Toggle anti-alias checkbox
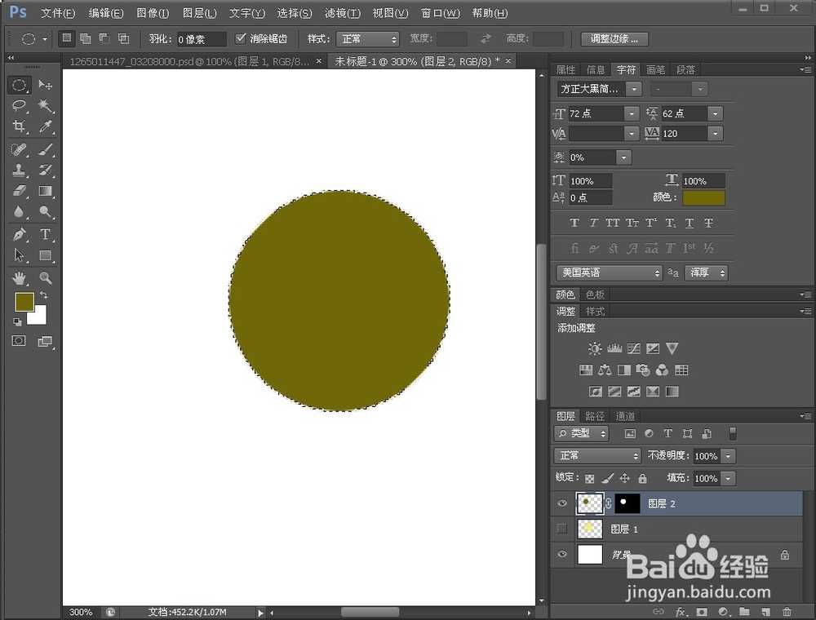This screenshot has height=620, width=816. (x=241, y=38)
